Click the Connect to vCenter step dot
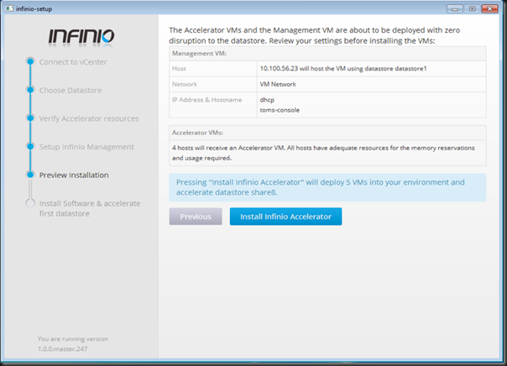The image size is (507, 366). 30,61
